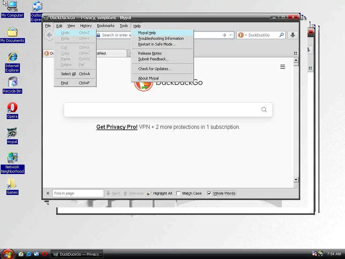Screen dimensions: 345x259
Task: Click the Get Privacy Pro! link
Action: click(117, 127)
